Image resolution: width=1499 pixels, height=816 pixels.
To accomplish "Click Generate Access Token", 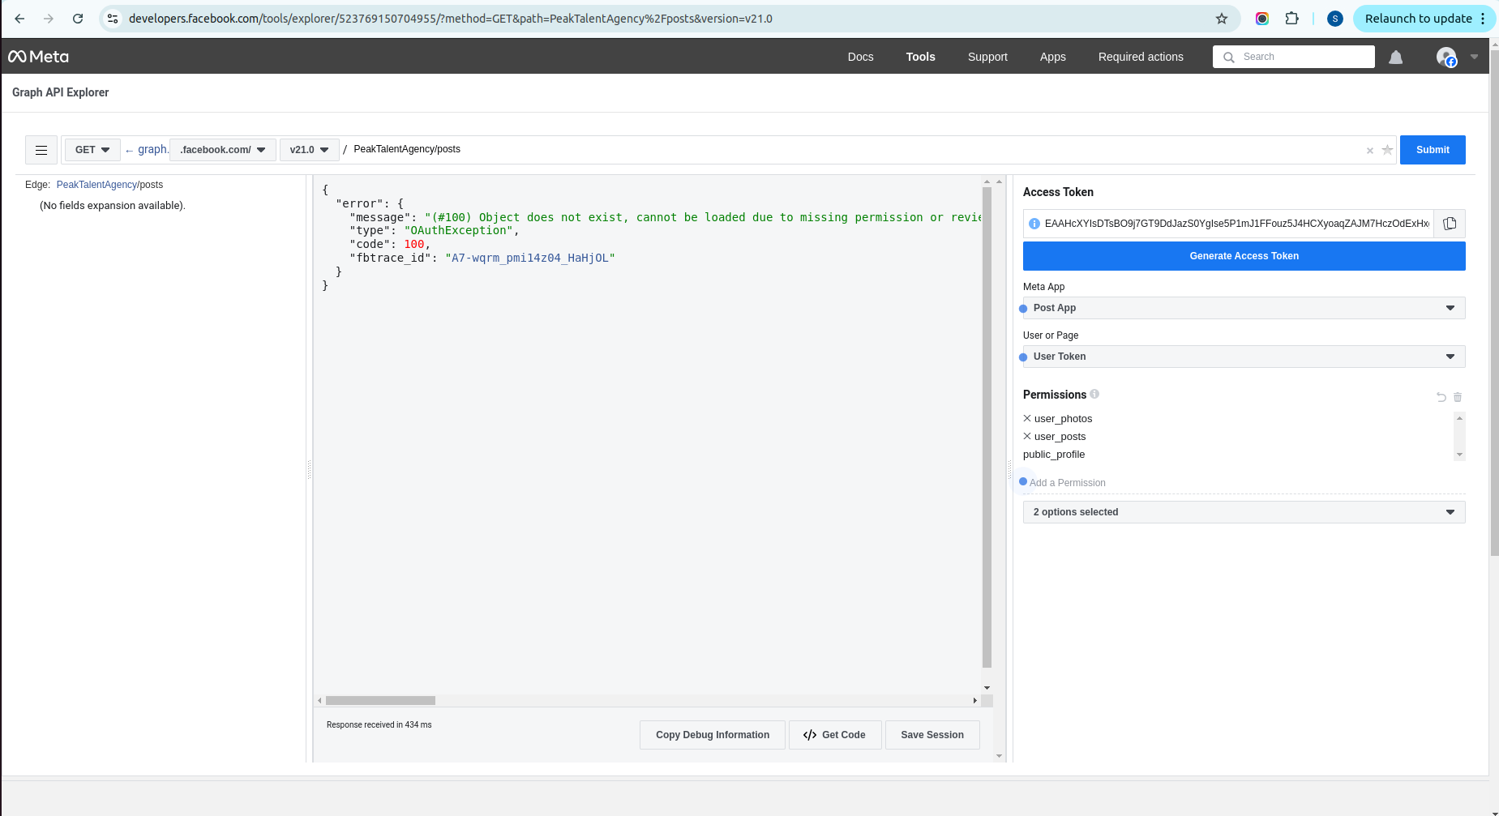I will (x=1244, y=256).
